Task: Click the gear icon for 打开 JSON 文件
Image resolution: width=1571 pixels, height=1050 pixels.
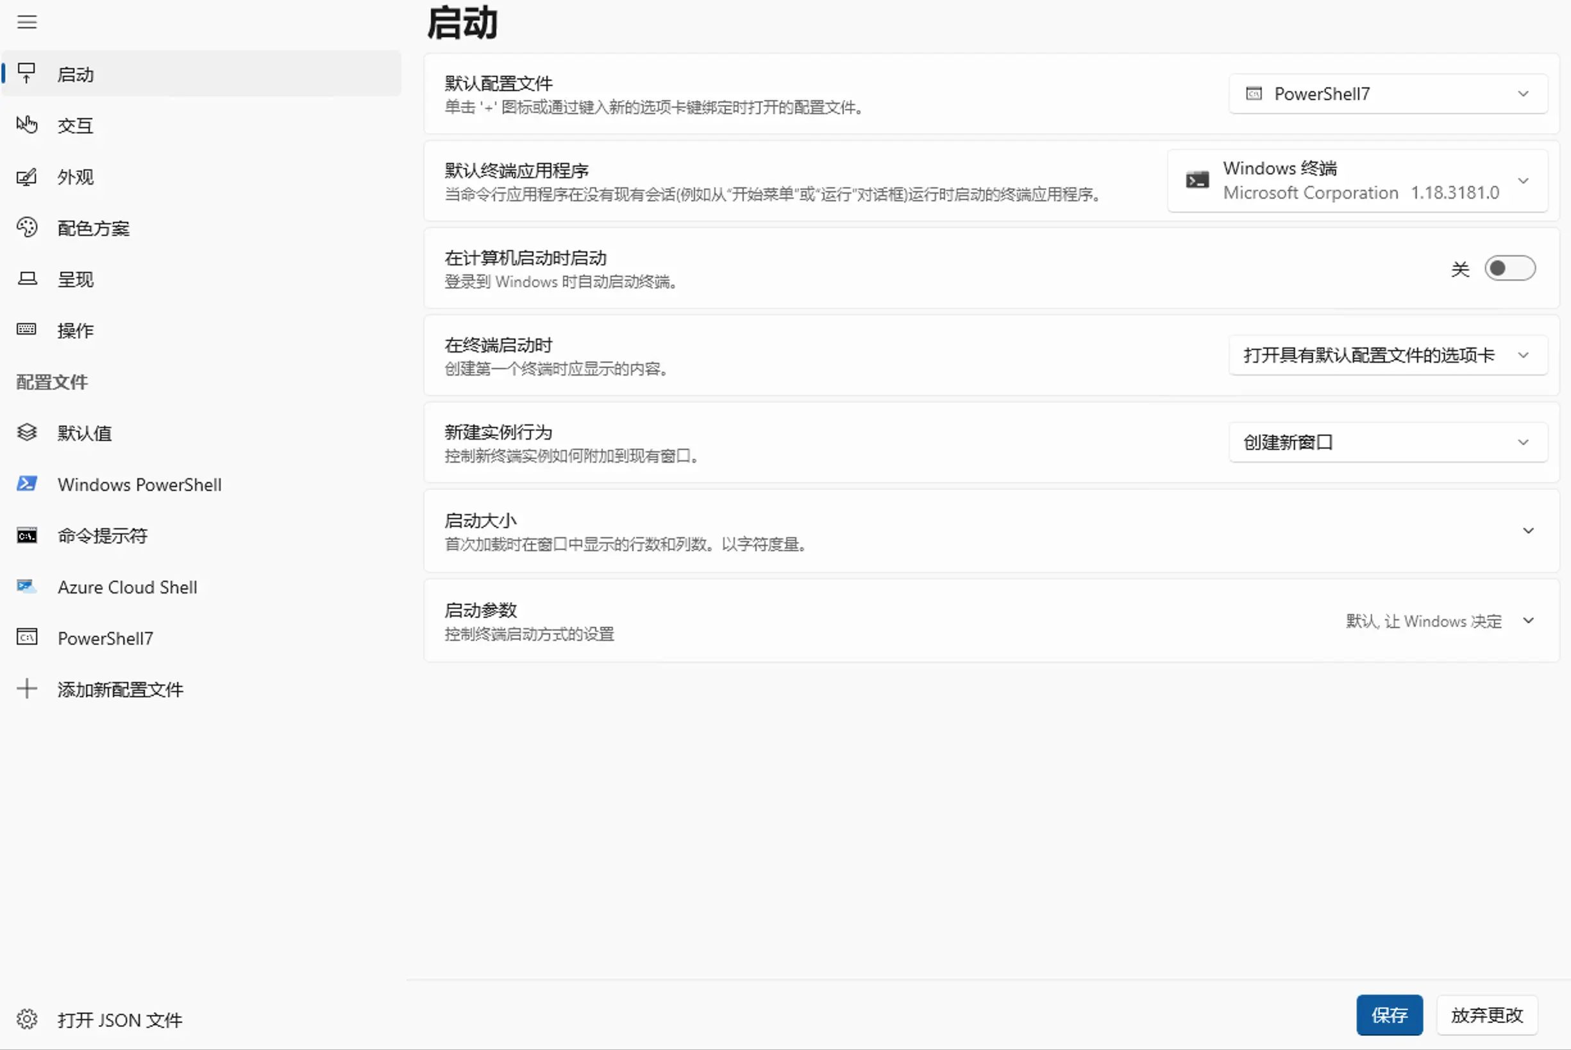Action: tap(27, 1019)
